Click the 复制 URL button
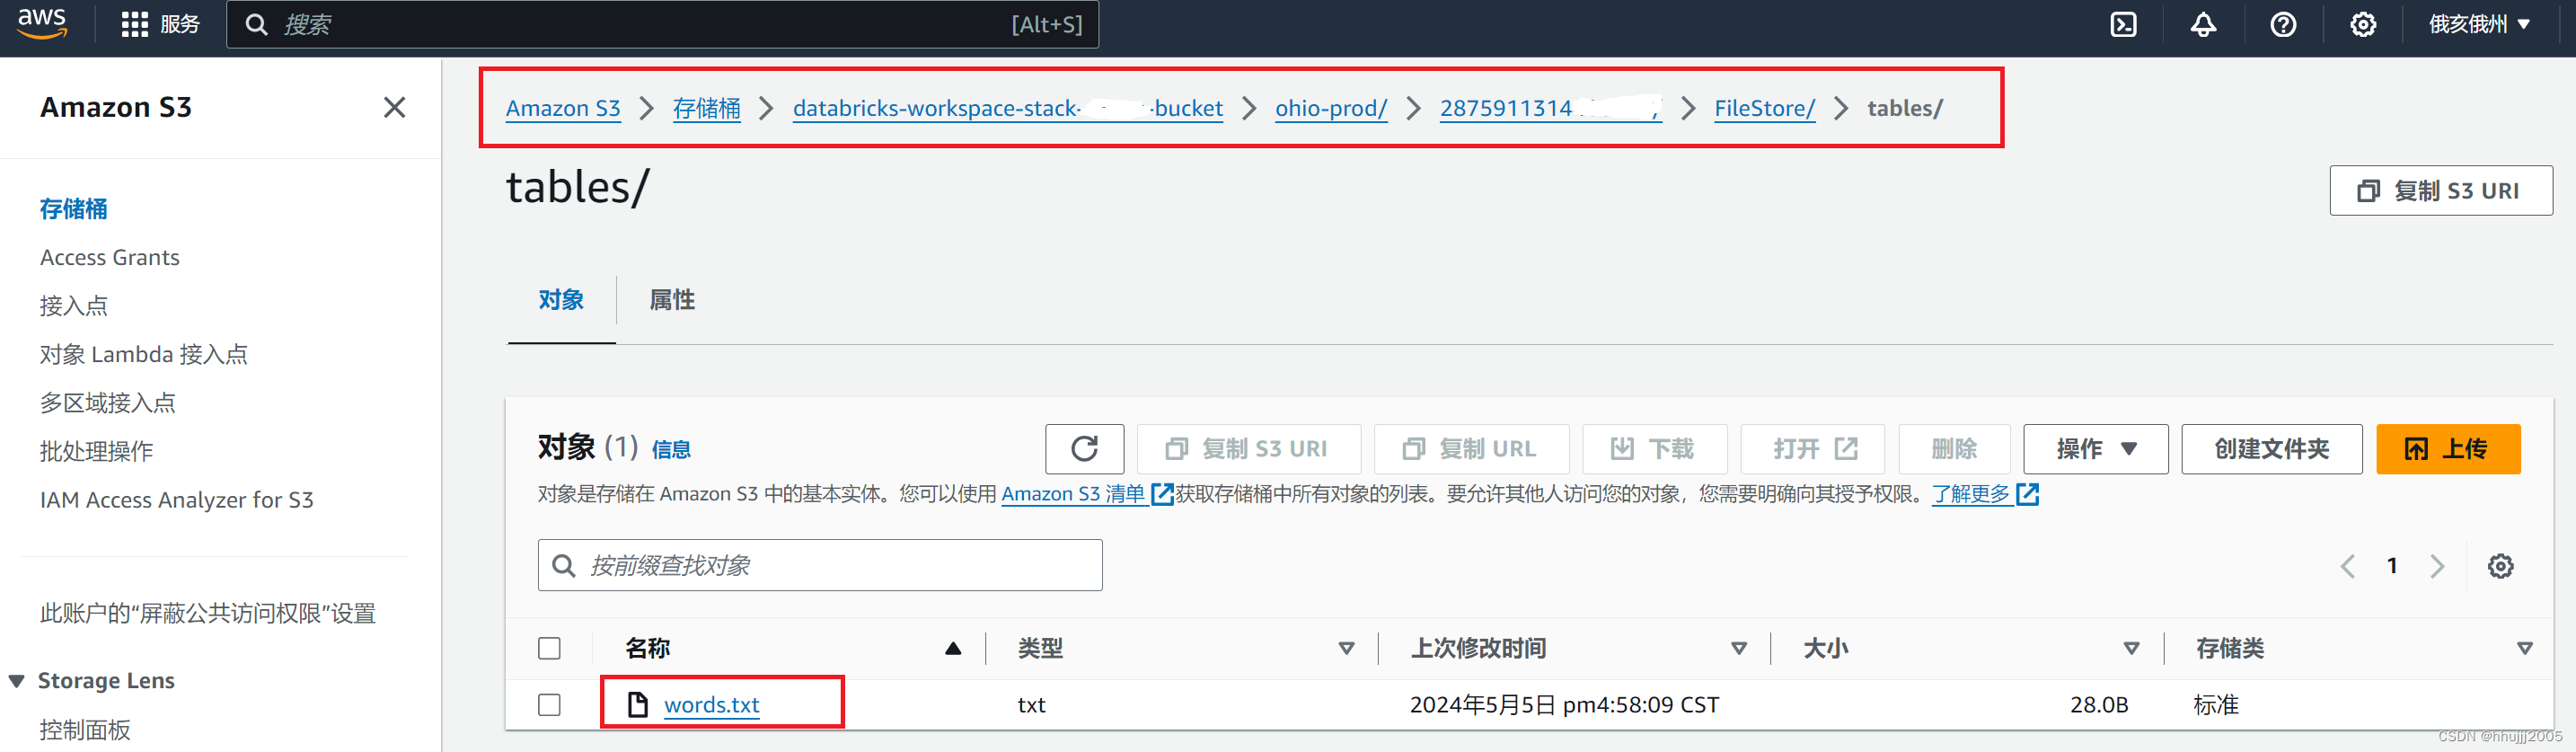The height and width of the screenshot is (752, 2576). 1471,449
